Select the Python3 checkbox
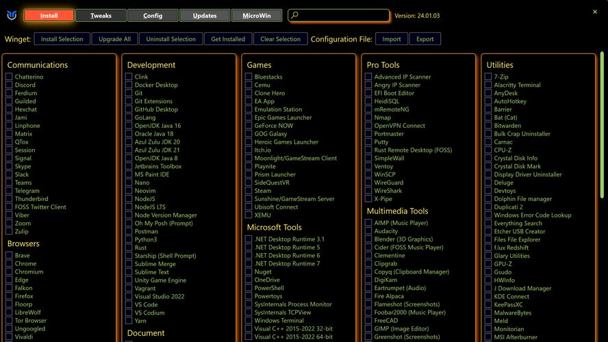 [129, 239]
